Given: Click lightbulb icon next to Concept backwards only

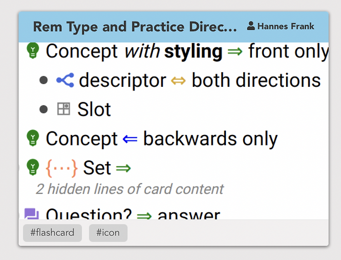Looking at the screenshot, I should (x=33, y=138).
